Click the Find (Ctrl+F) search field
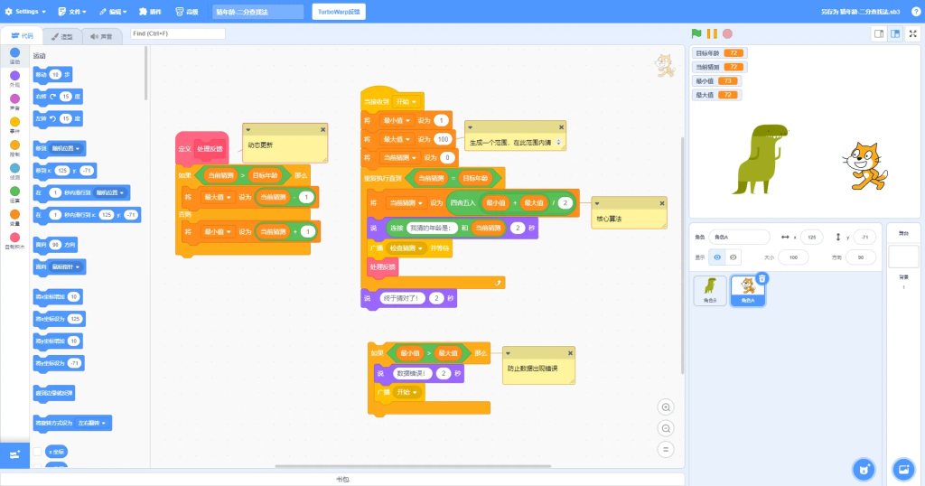This screenshot has height=486, width=925. (178, 33)
